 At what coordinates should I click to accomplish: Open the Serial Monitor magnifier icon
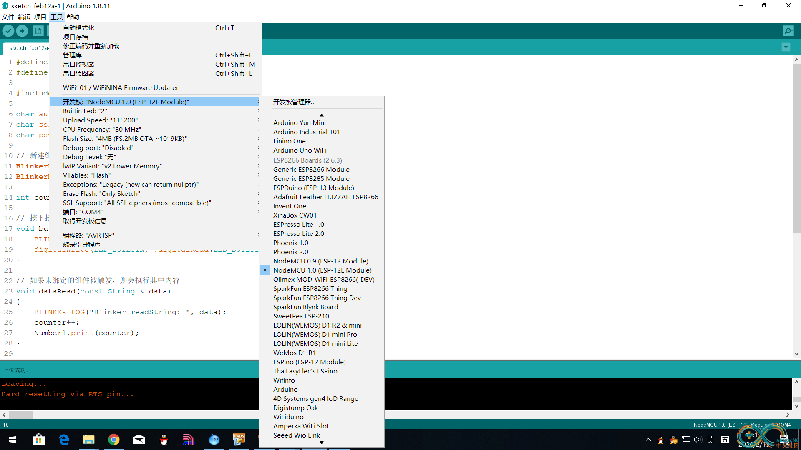coord(788,31)
